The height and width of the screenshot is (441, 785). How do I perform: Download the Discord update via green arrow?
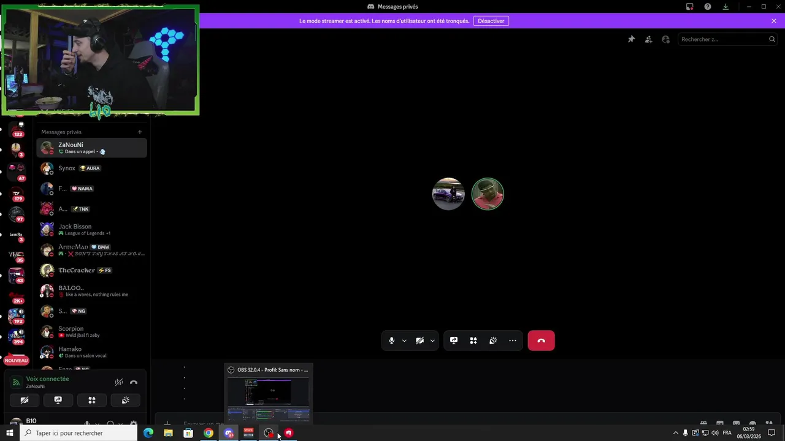pyautogui.click(x=726, y=7)
